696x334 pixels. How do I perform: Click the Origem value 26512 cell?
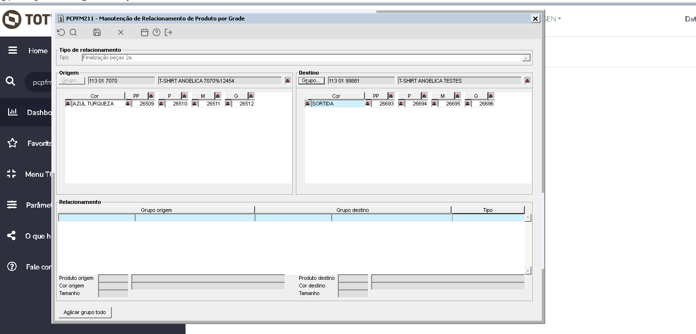(243, 104)
